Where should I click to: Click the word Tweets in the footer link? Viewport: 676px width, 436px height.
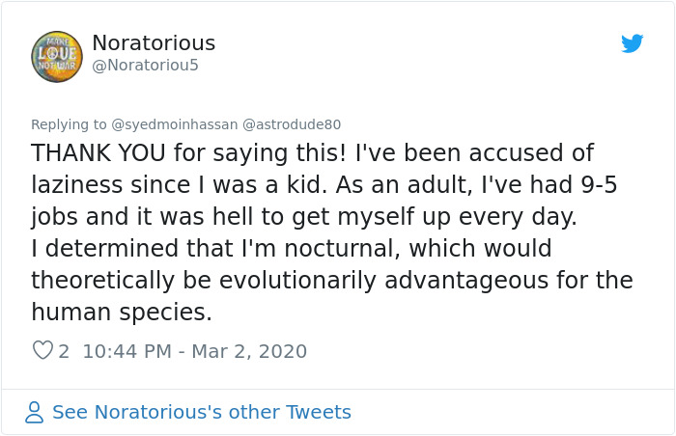point(319,412)
